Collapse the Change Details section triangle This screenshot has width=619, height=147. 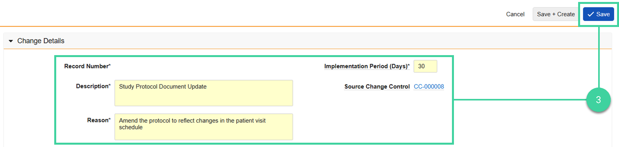[11, 41]
